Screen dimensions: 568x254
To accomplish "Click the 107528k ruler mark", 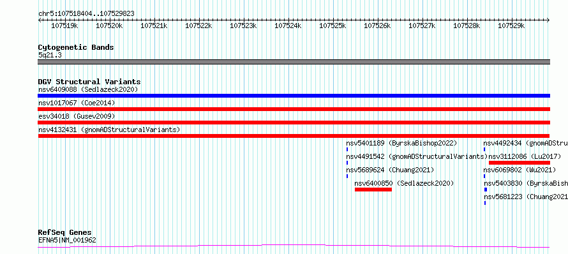I will tap(467, 26).
